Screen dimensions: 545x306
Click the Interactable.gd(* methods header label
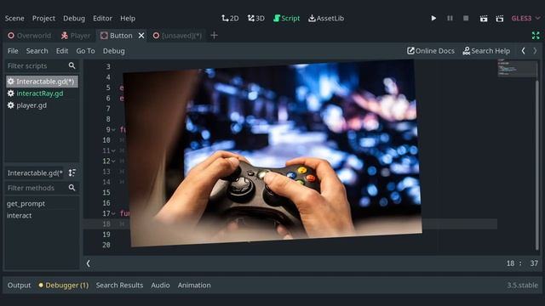[x=35, y=173]
